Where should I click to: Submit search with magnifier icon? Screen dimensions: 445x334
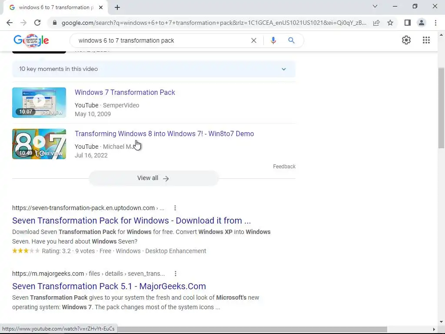pyautogui.click(x=291, y=40)
